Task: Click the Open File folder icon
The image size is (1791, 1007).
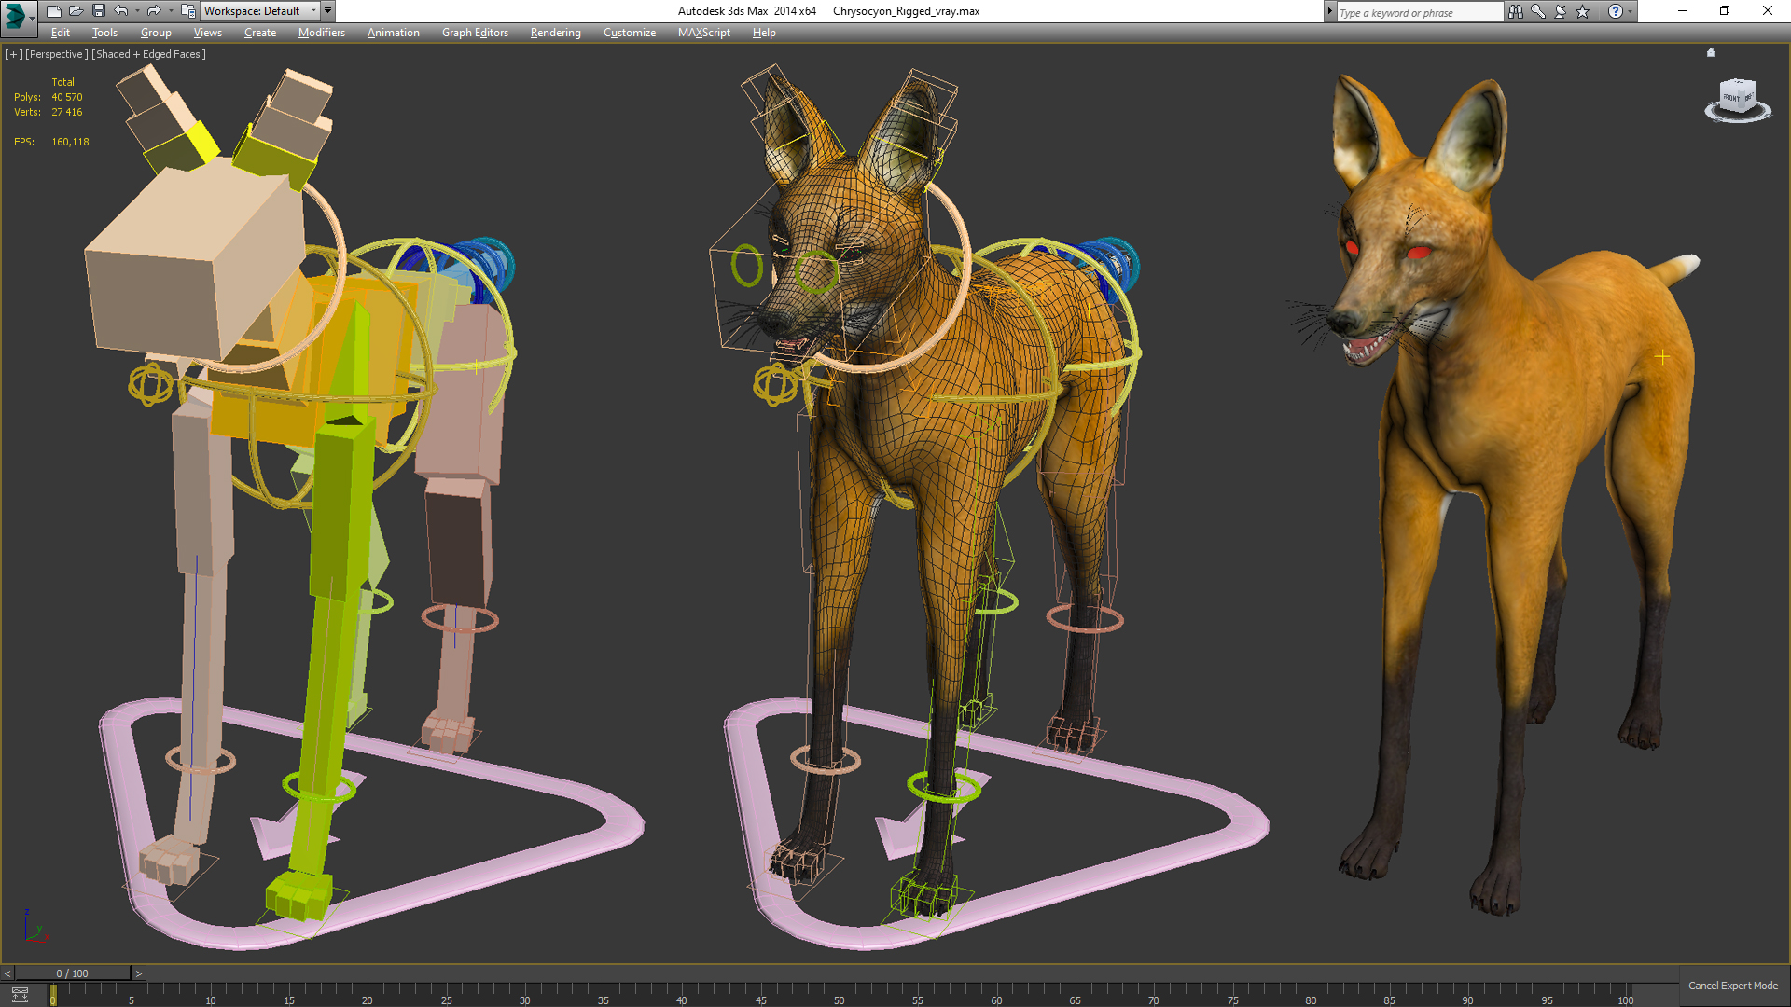Action: 76,11
